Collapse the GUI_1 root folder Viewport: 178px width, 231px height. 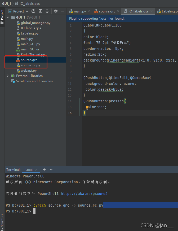[x=8, y=18]
